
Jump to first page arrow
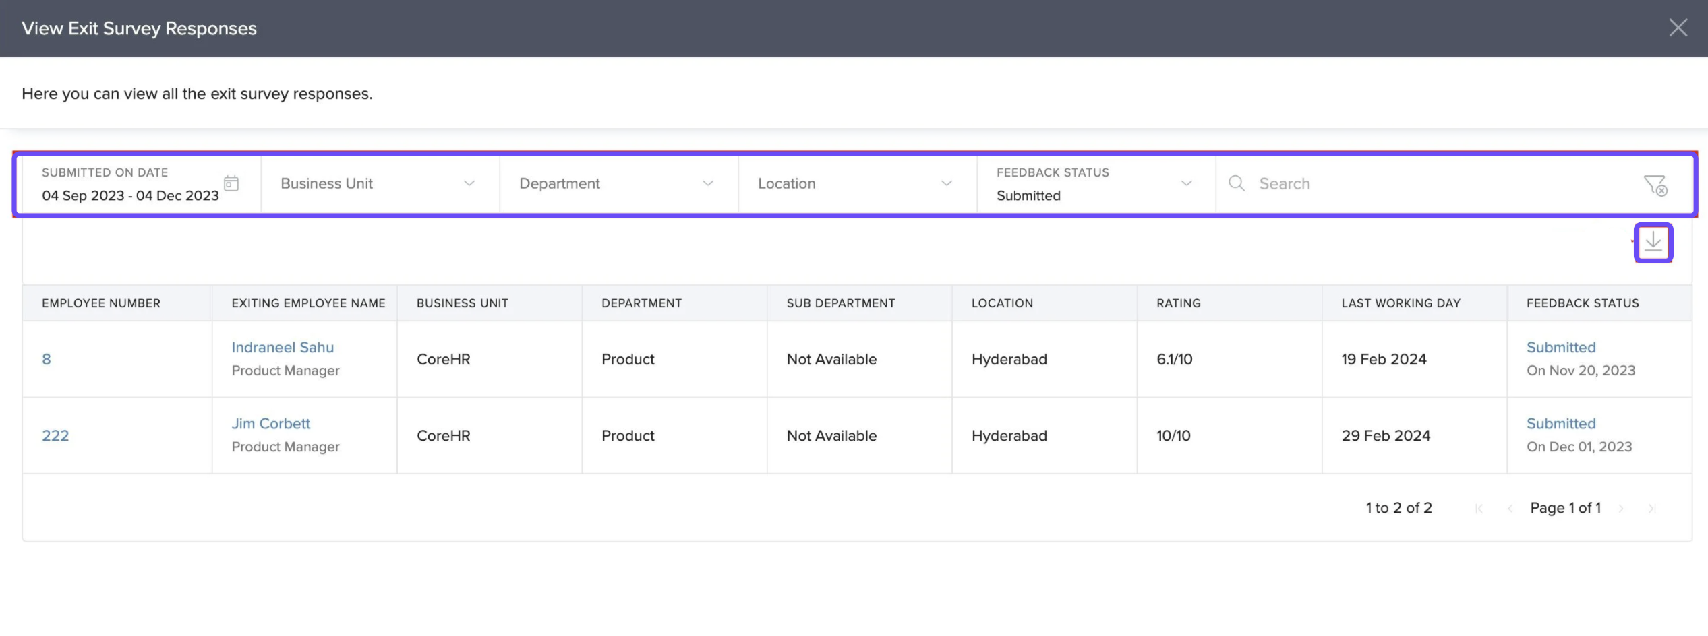[1479, 509]
